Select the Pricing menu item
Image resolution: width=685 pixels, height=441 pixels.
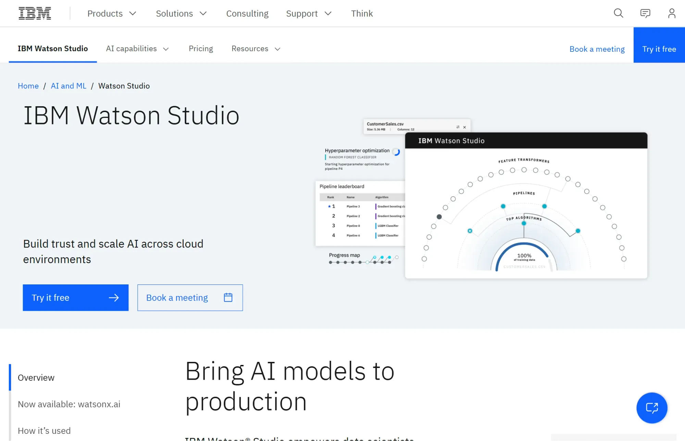coord(201,49)
